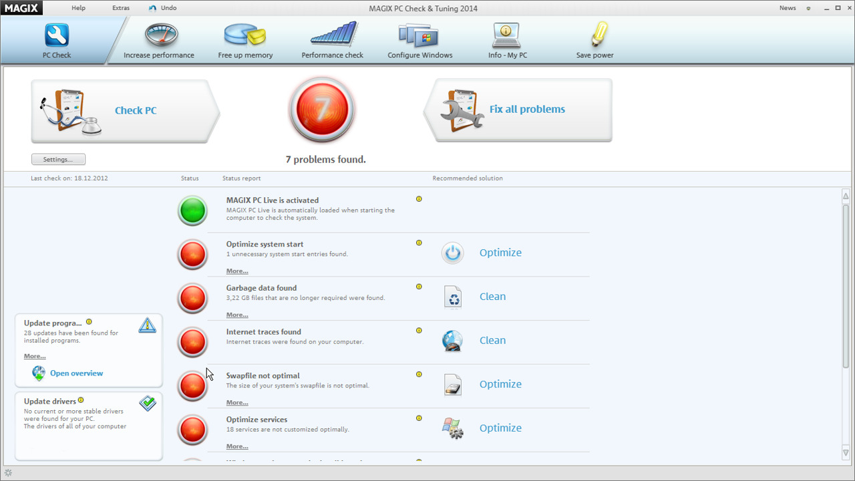Viewport: 855px width, 481px height.
Task: Open the Free up memory tab
Action: (x=245, y=41)
